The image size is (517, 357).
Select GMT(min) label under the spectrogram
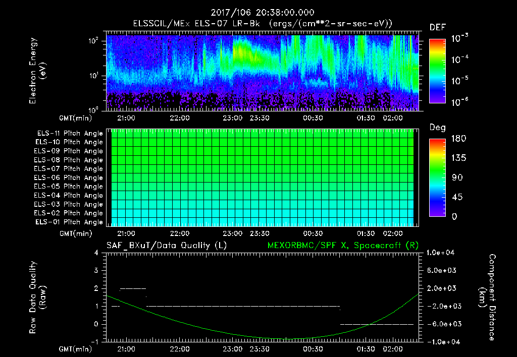(x=75, y=118)
